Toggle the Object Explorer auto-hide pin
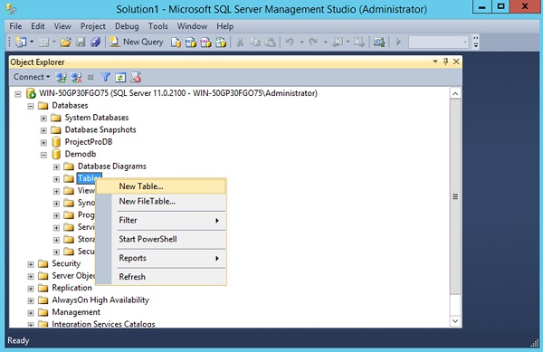The width and height of the screenshot is (543, 352). click(x=445, y=62)
